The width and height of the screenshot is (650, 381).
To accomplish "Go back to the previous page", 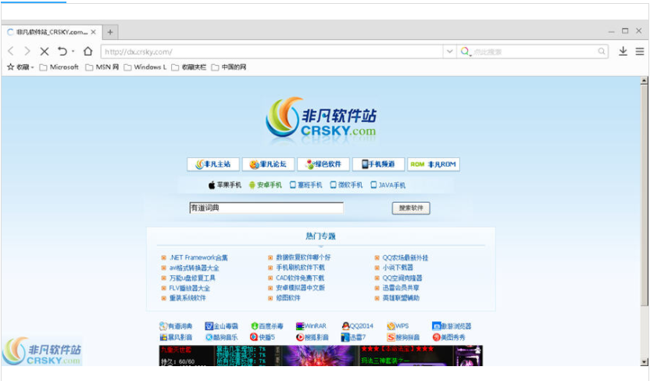I will click(11, 51).
